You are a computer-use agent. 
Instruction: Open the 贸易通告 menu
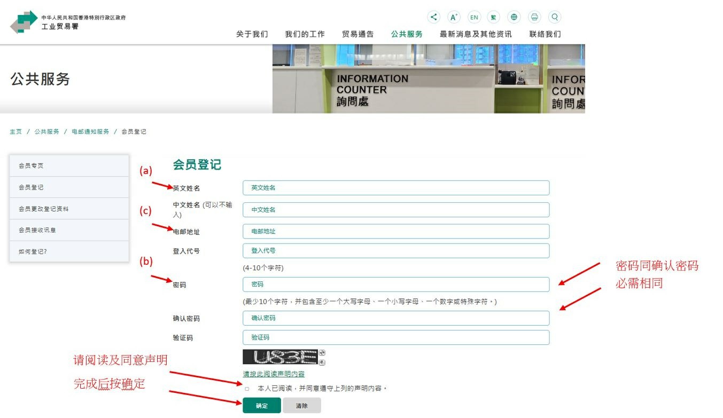point(358,34)
